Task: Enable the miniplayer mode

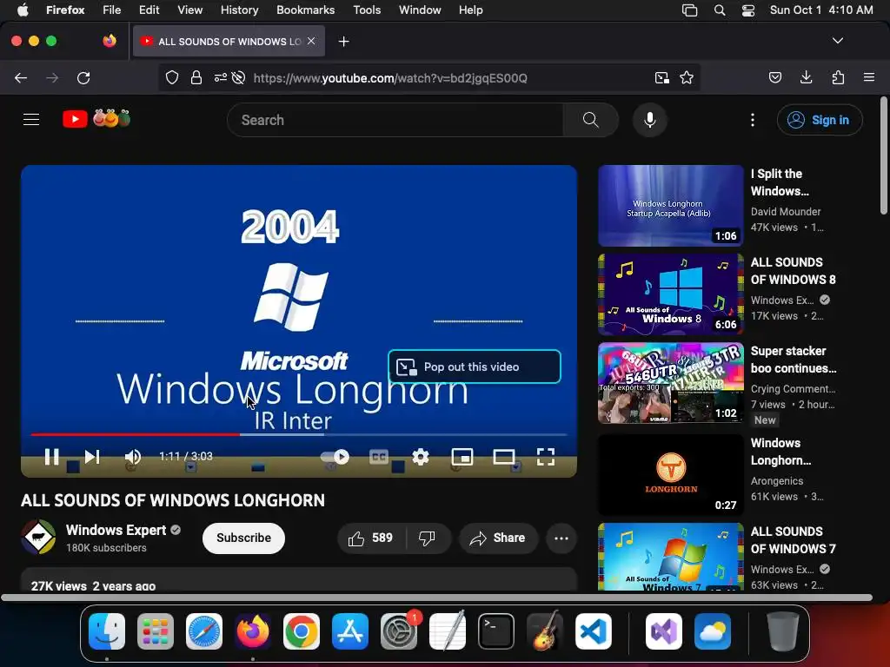Action: click(462, 457)
